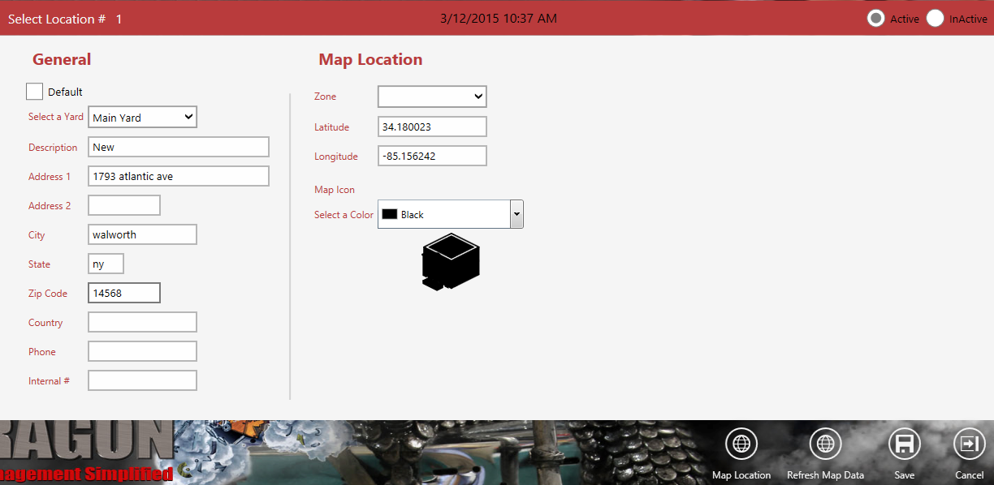Screen dimensions: 994x485
Task: Click the Zip Code label
Action: (48, 294)
